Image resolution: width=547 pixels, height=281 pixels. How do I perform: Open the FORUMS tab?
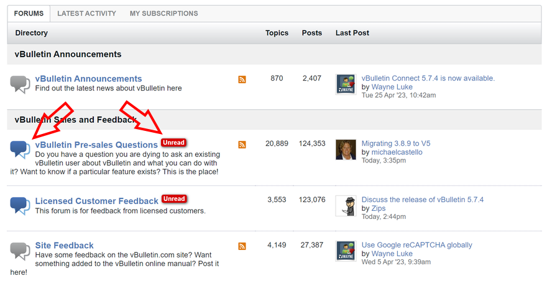click(x=29, y=14)
